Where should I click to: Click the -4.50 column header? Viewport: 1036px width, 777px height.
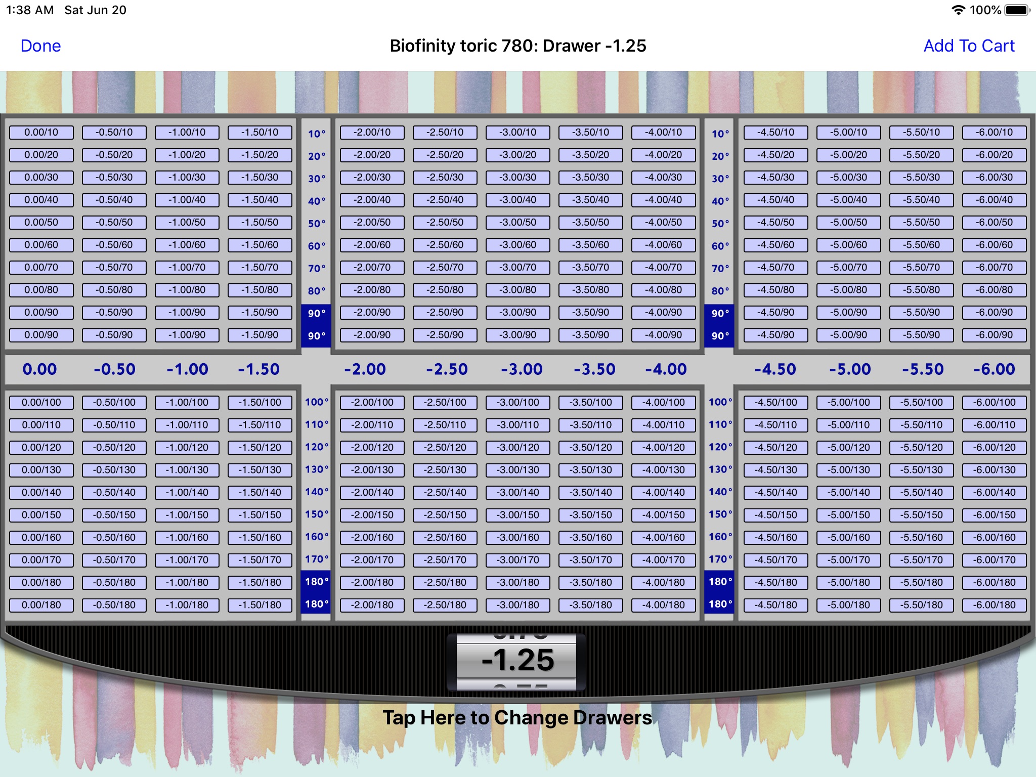pos(775,369)
